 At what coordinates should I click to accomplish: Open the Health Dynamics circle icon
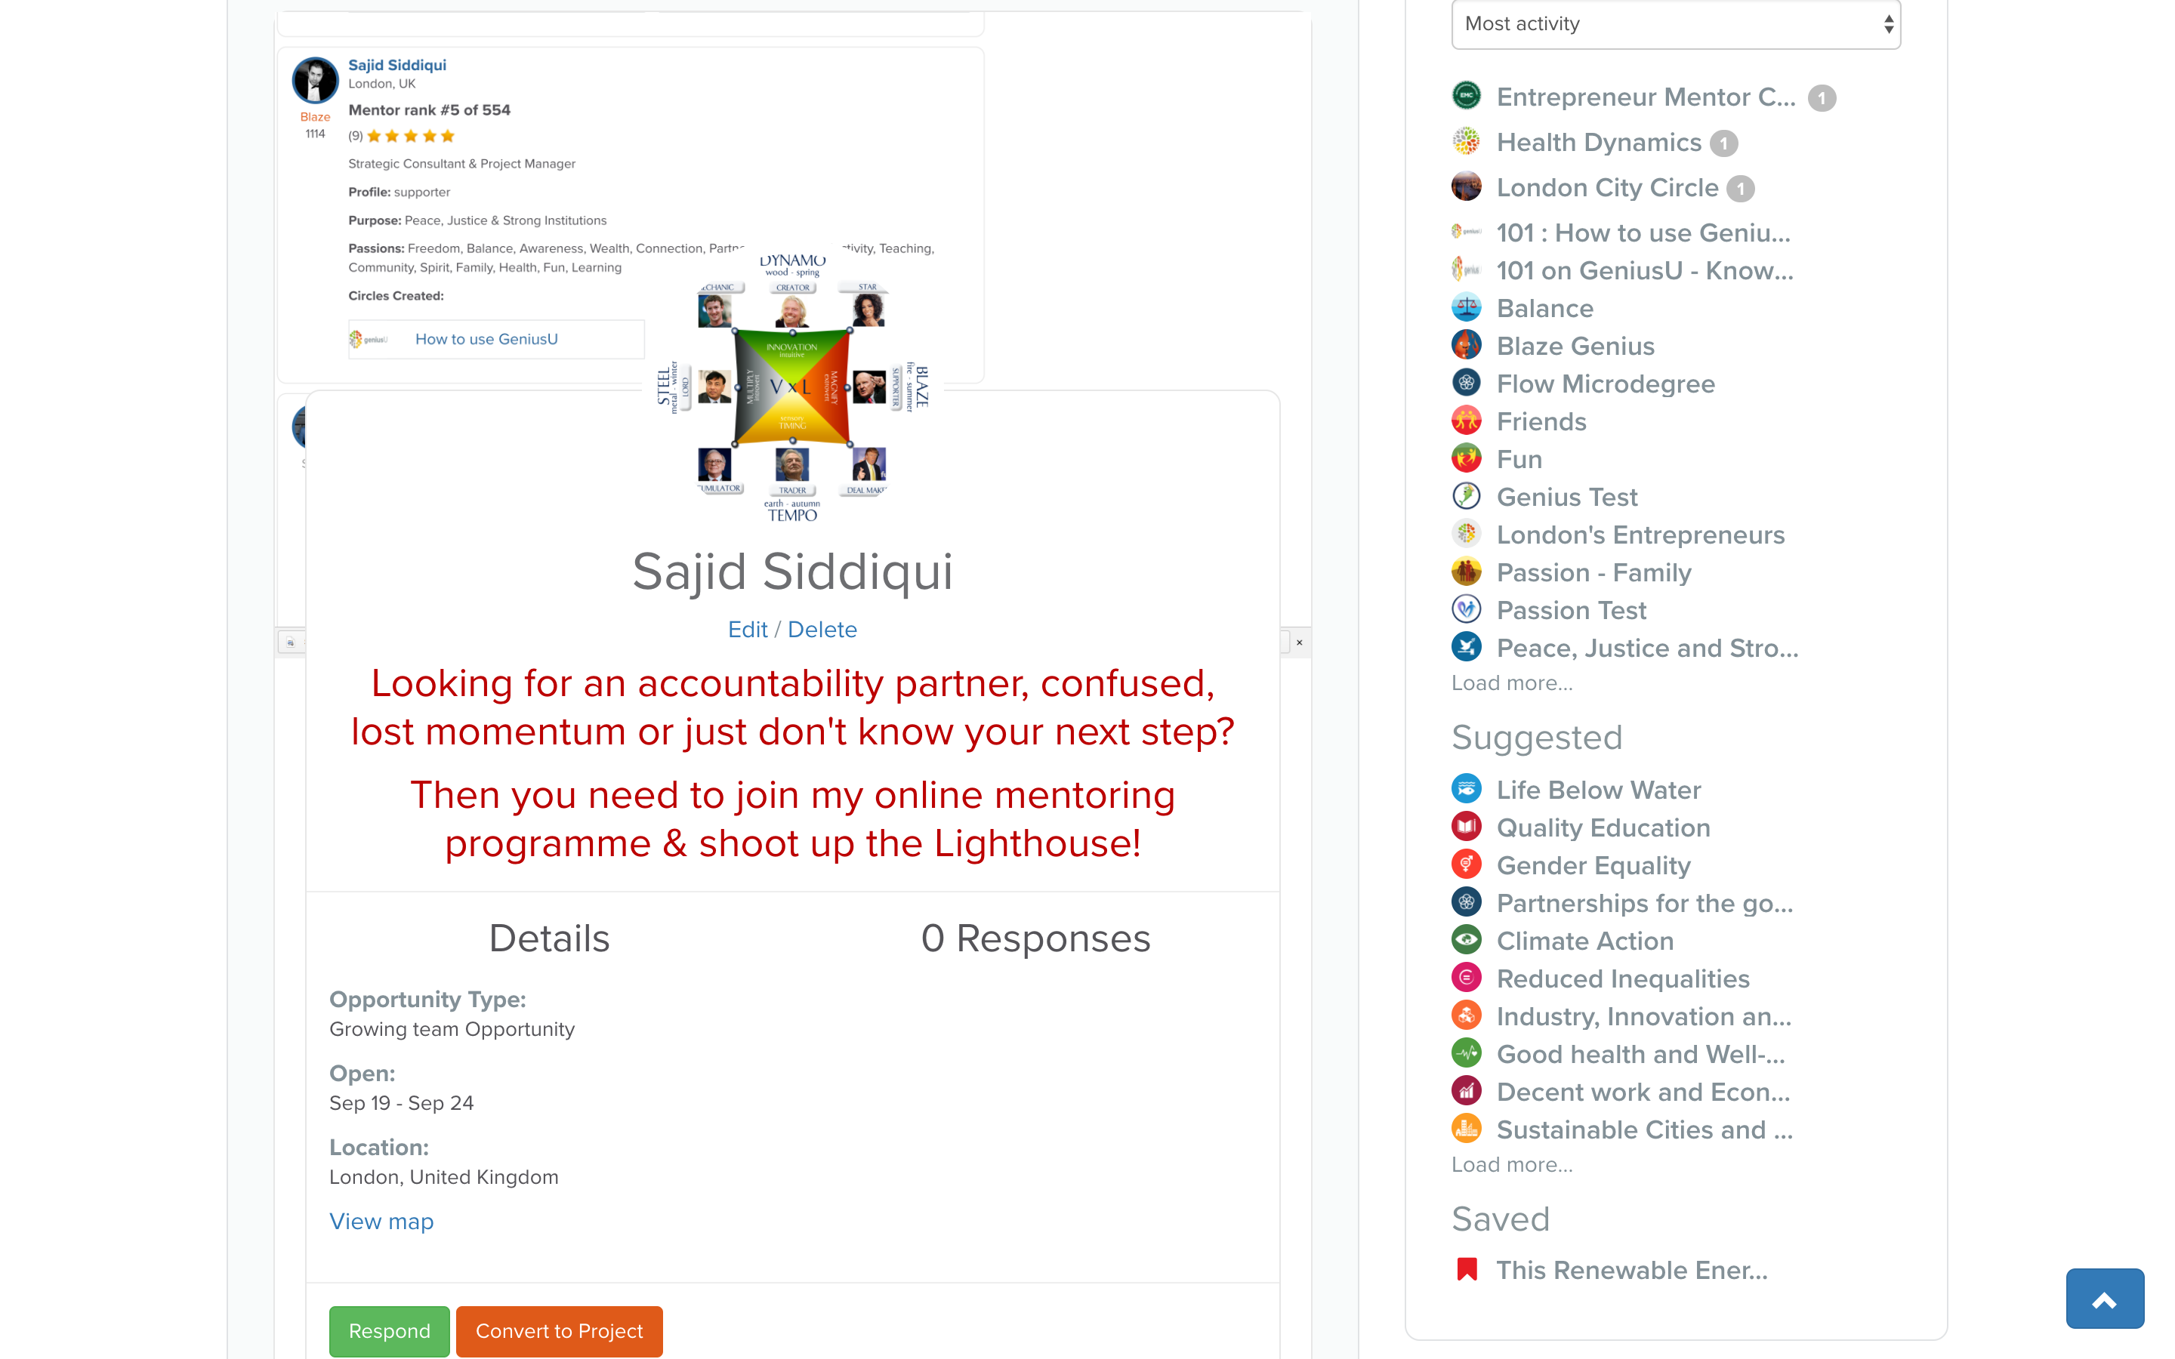point(1466,141)
